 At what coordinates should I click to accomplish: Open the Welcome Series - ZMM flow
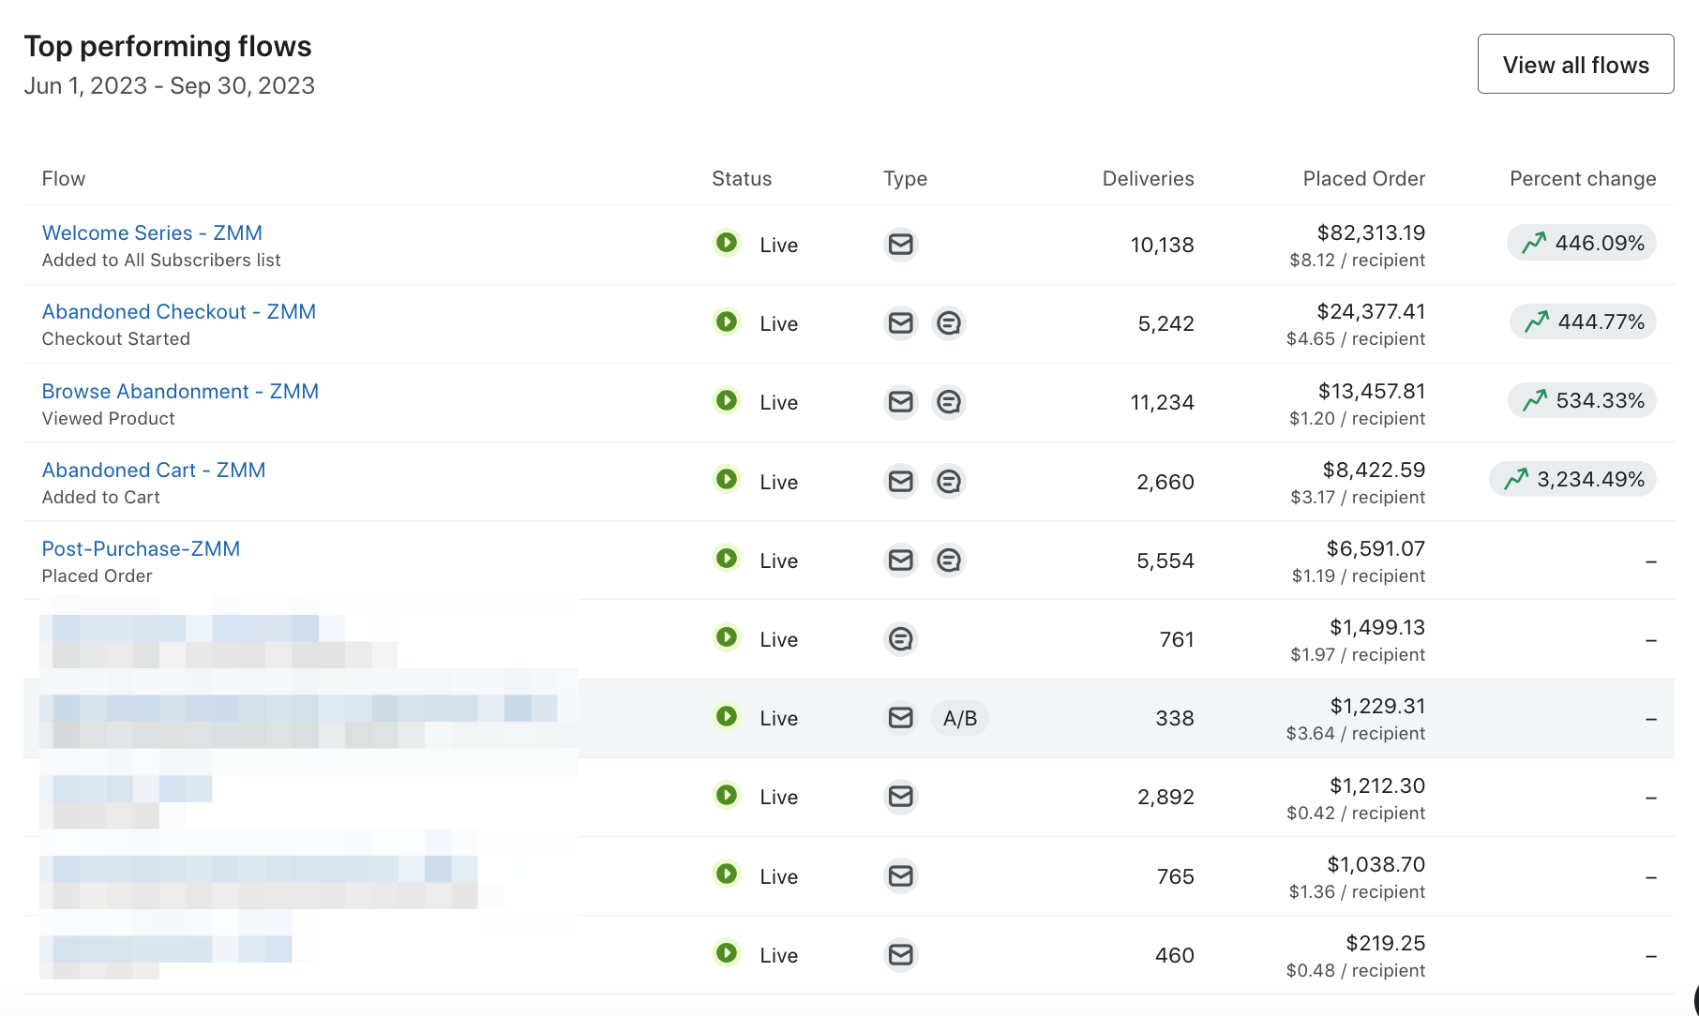(152, 232)
